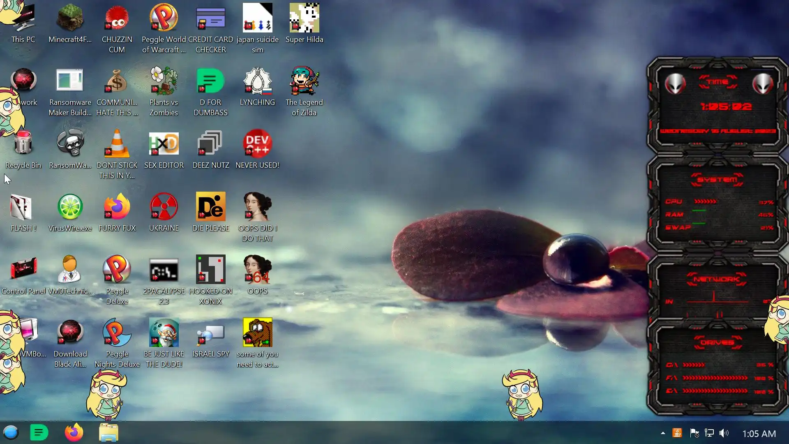Open File Explorer from the taskbar
The image size is (789, 444).
[x=108, y=433]
